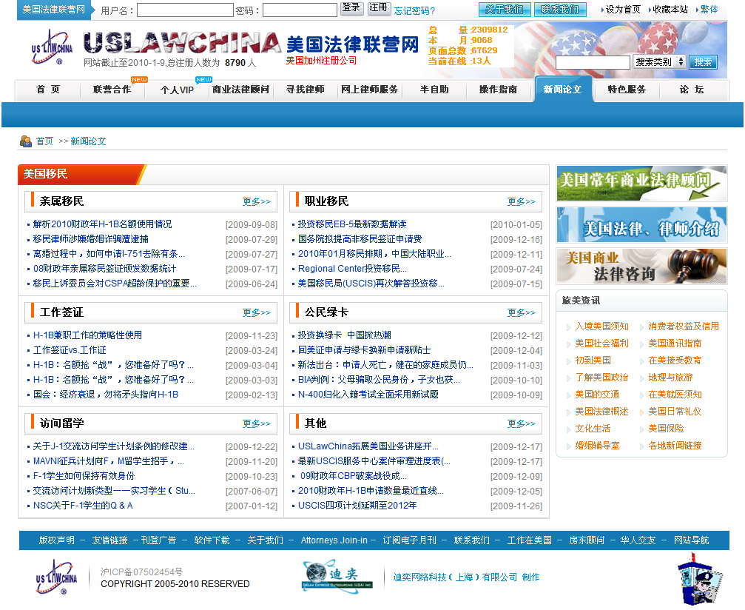Click 更多>> in the 工作签证 section
The height and width of the screenshot is (610, 745).
click(257, 312)
